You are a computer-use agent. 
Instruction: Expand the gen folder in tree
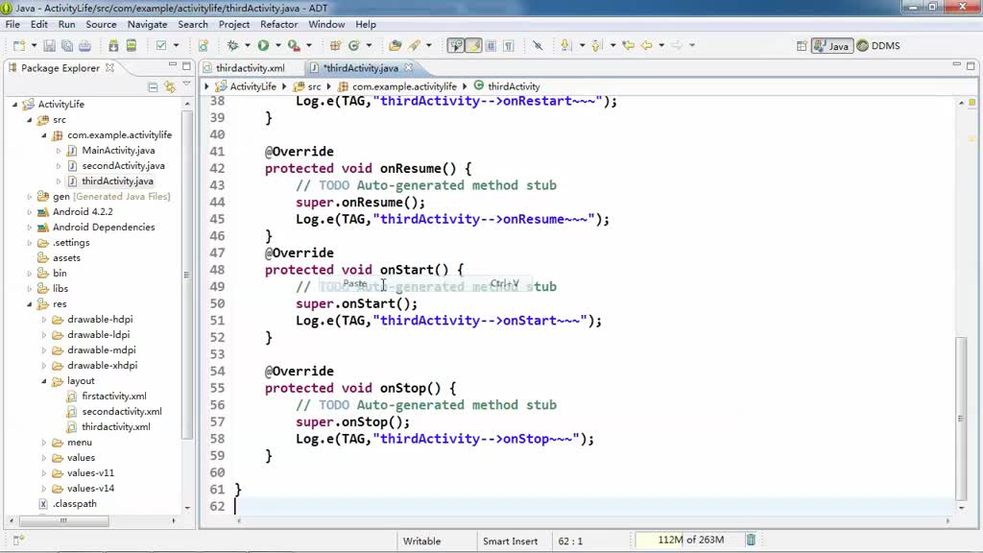point(30,197)
